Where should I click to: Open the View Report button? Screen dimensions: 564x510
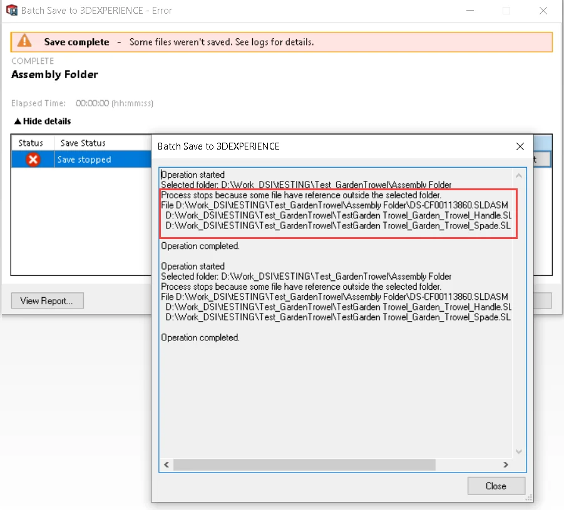47,301
